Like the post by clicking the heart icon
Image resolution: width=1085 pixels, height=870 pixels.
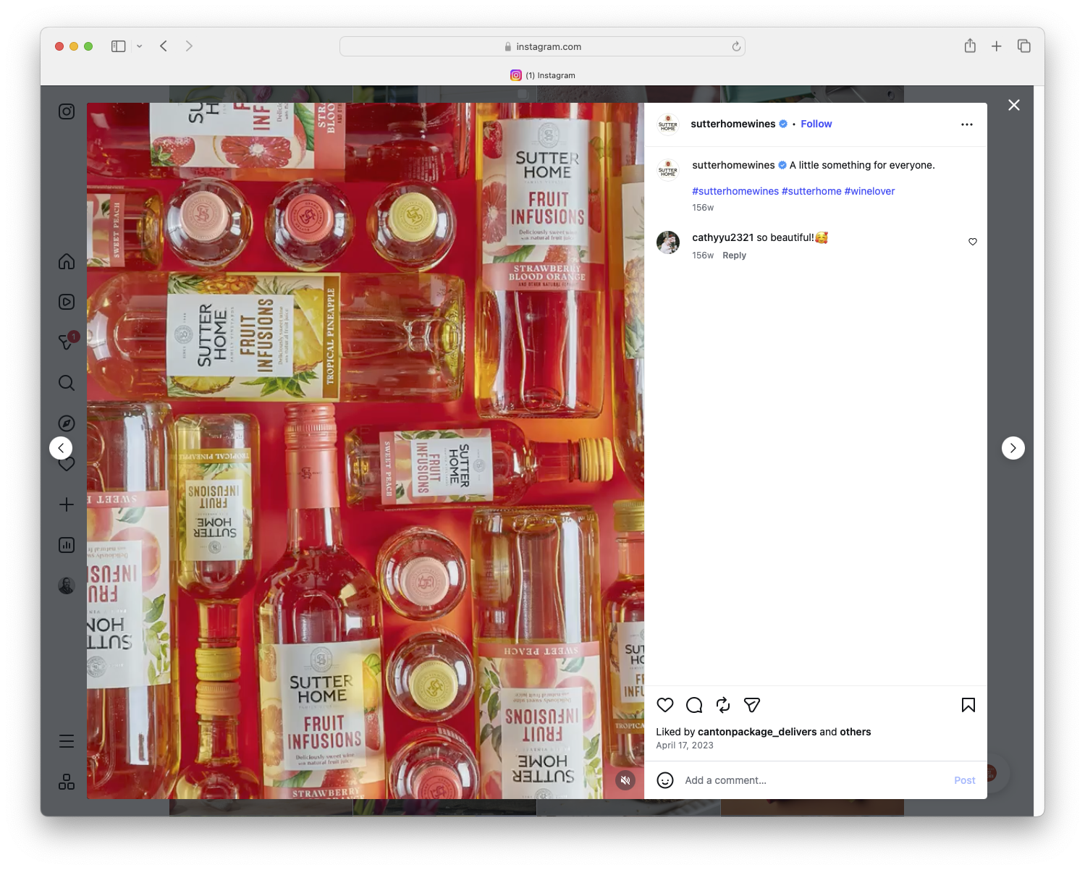[x=664, y=705]
